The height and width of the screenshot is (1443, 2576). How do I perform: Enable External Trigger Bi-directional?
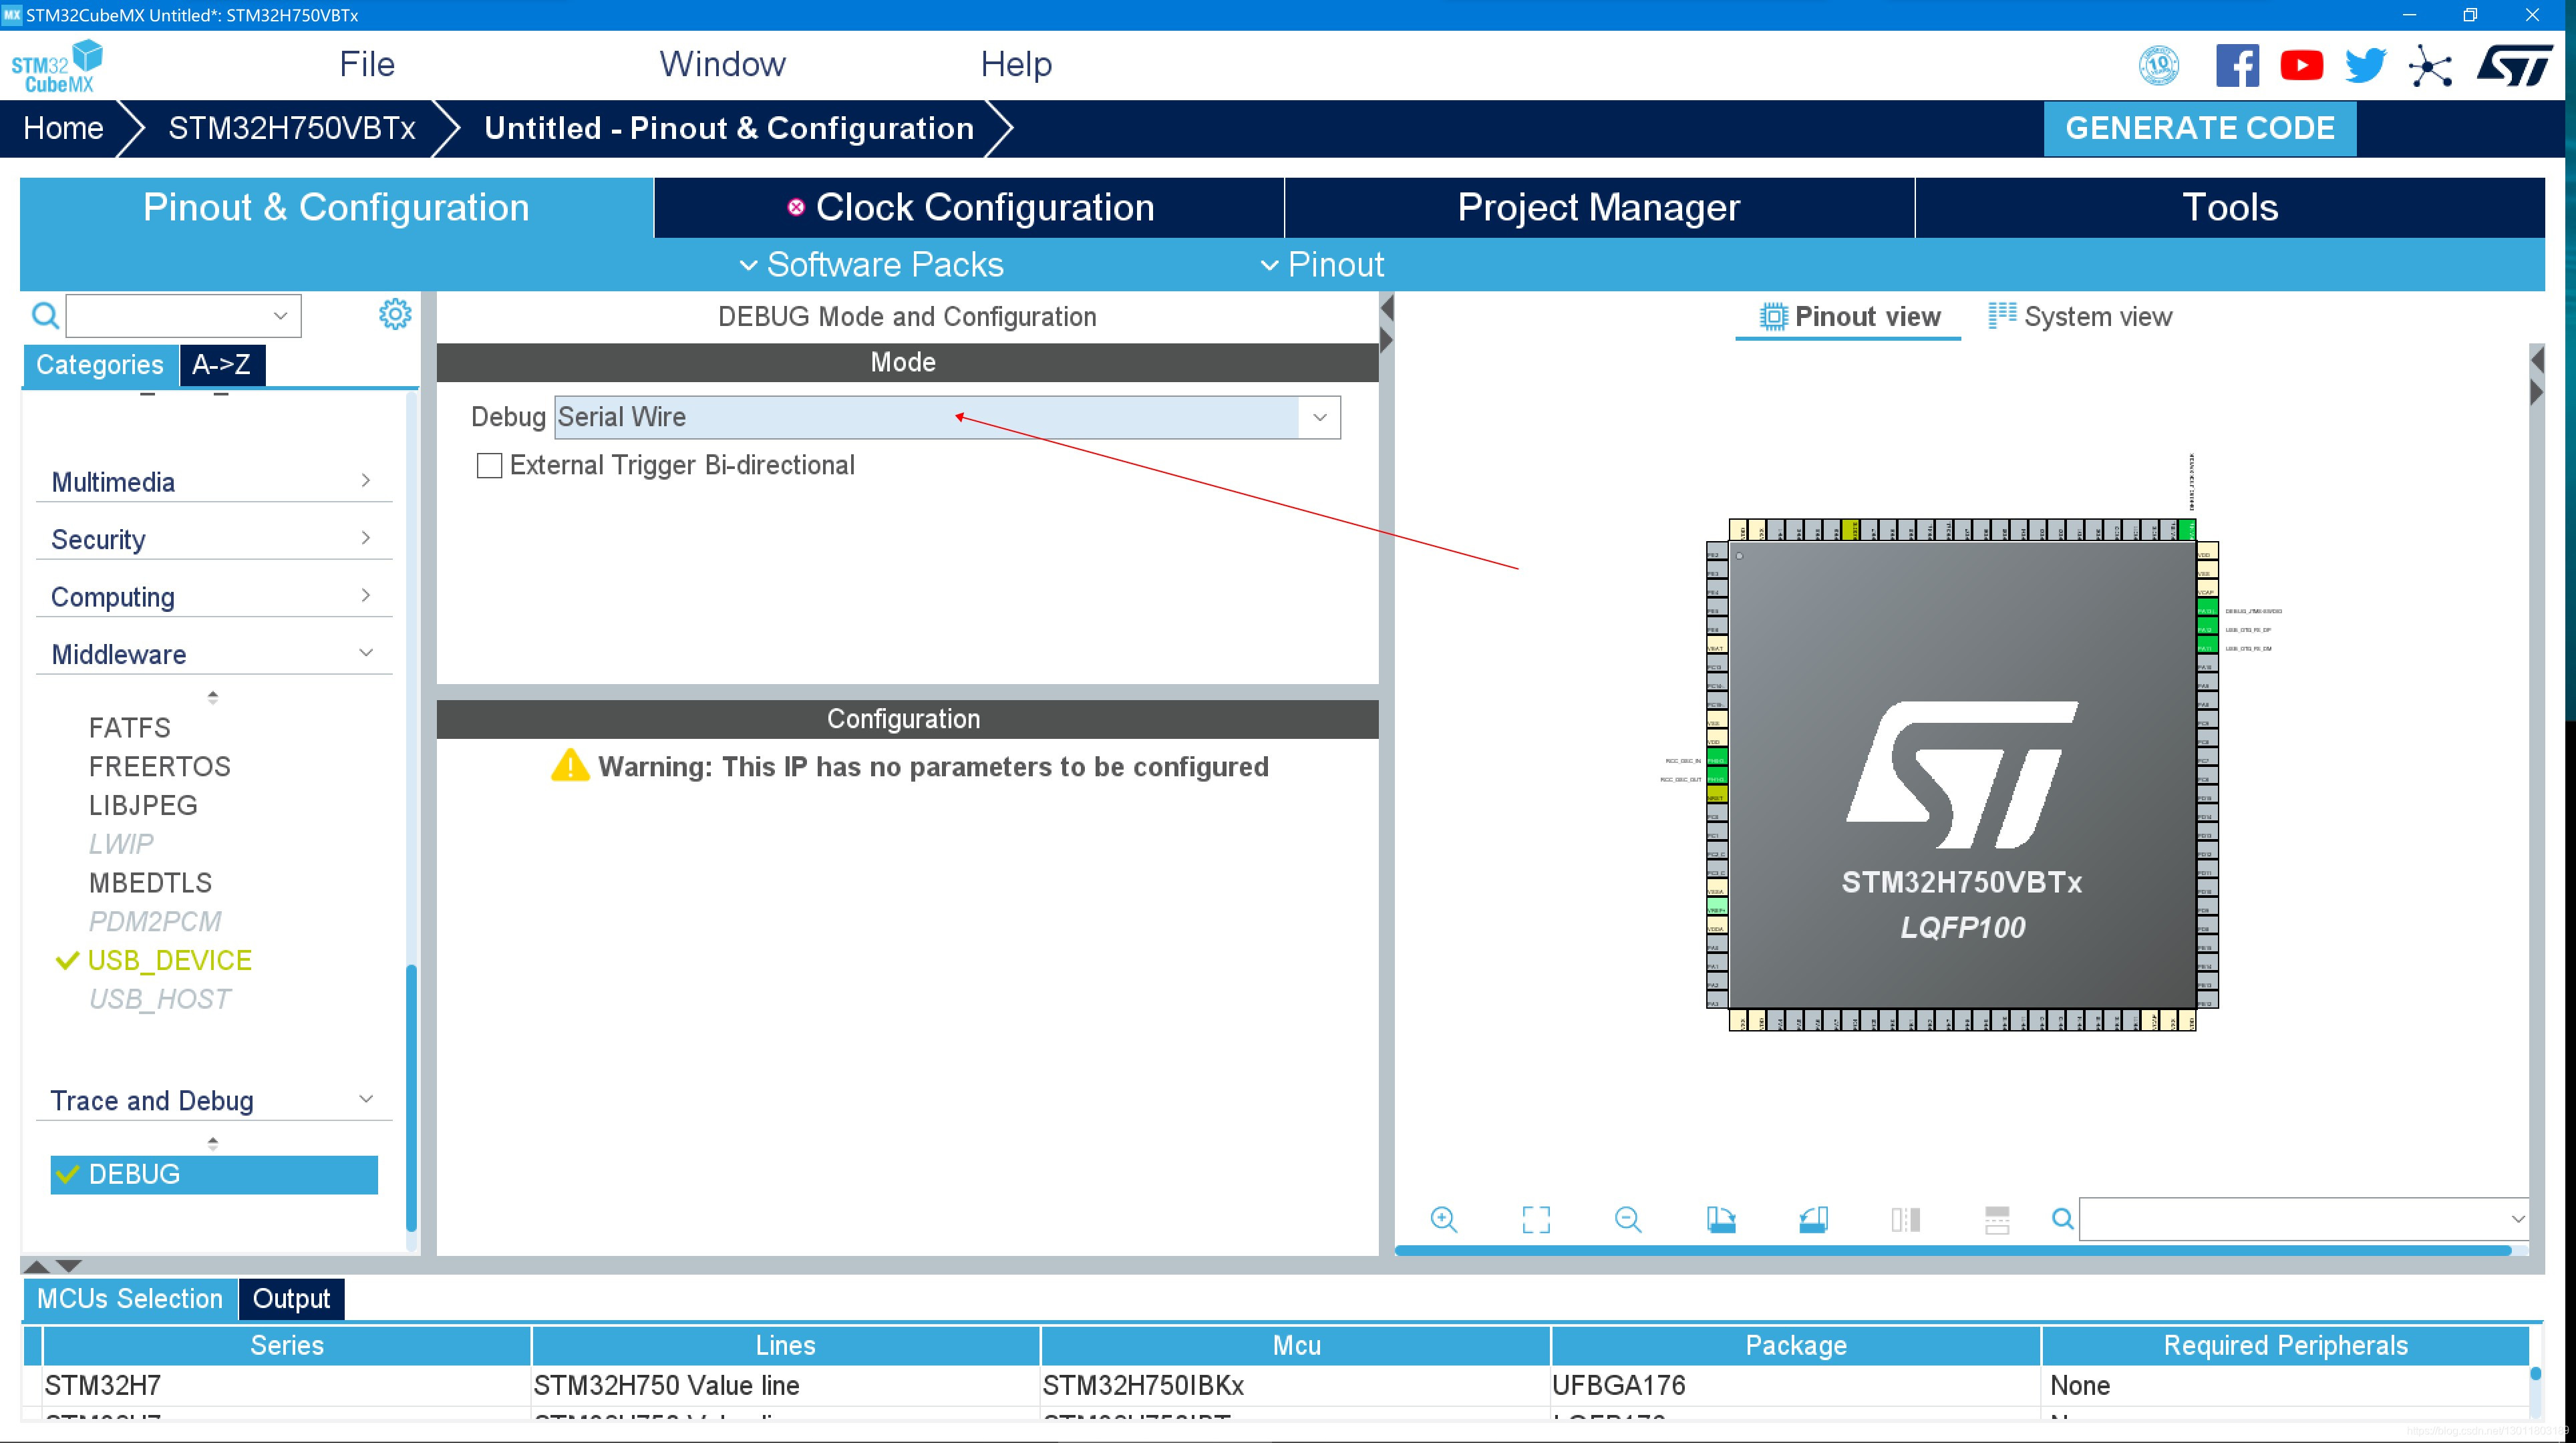click(489, 465)
